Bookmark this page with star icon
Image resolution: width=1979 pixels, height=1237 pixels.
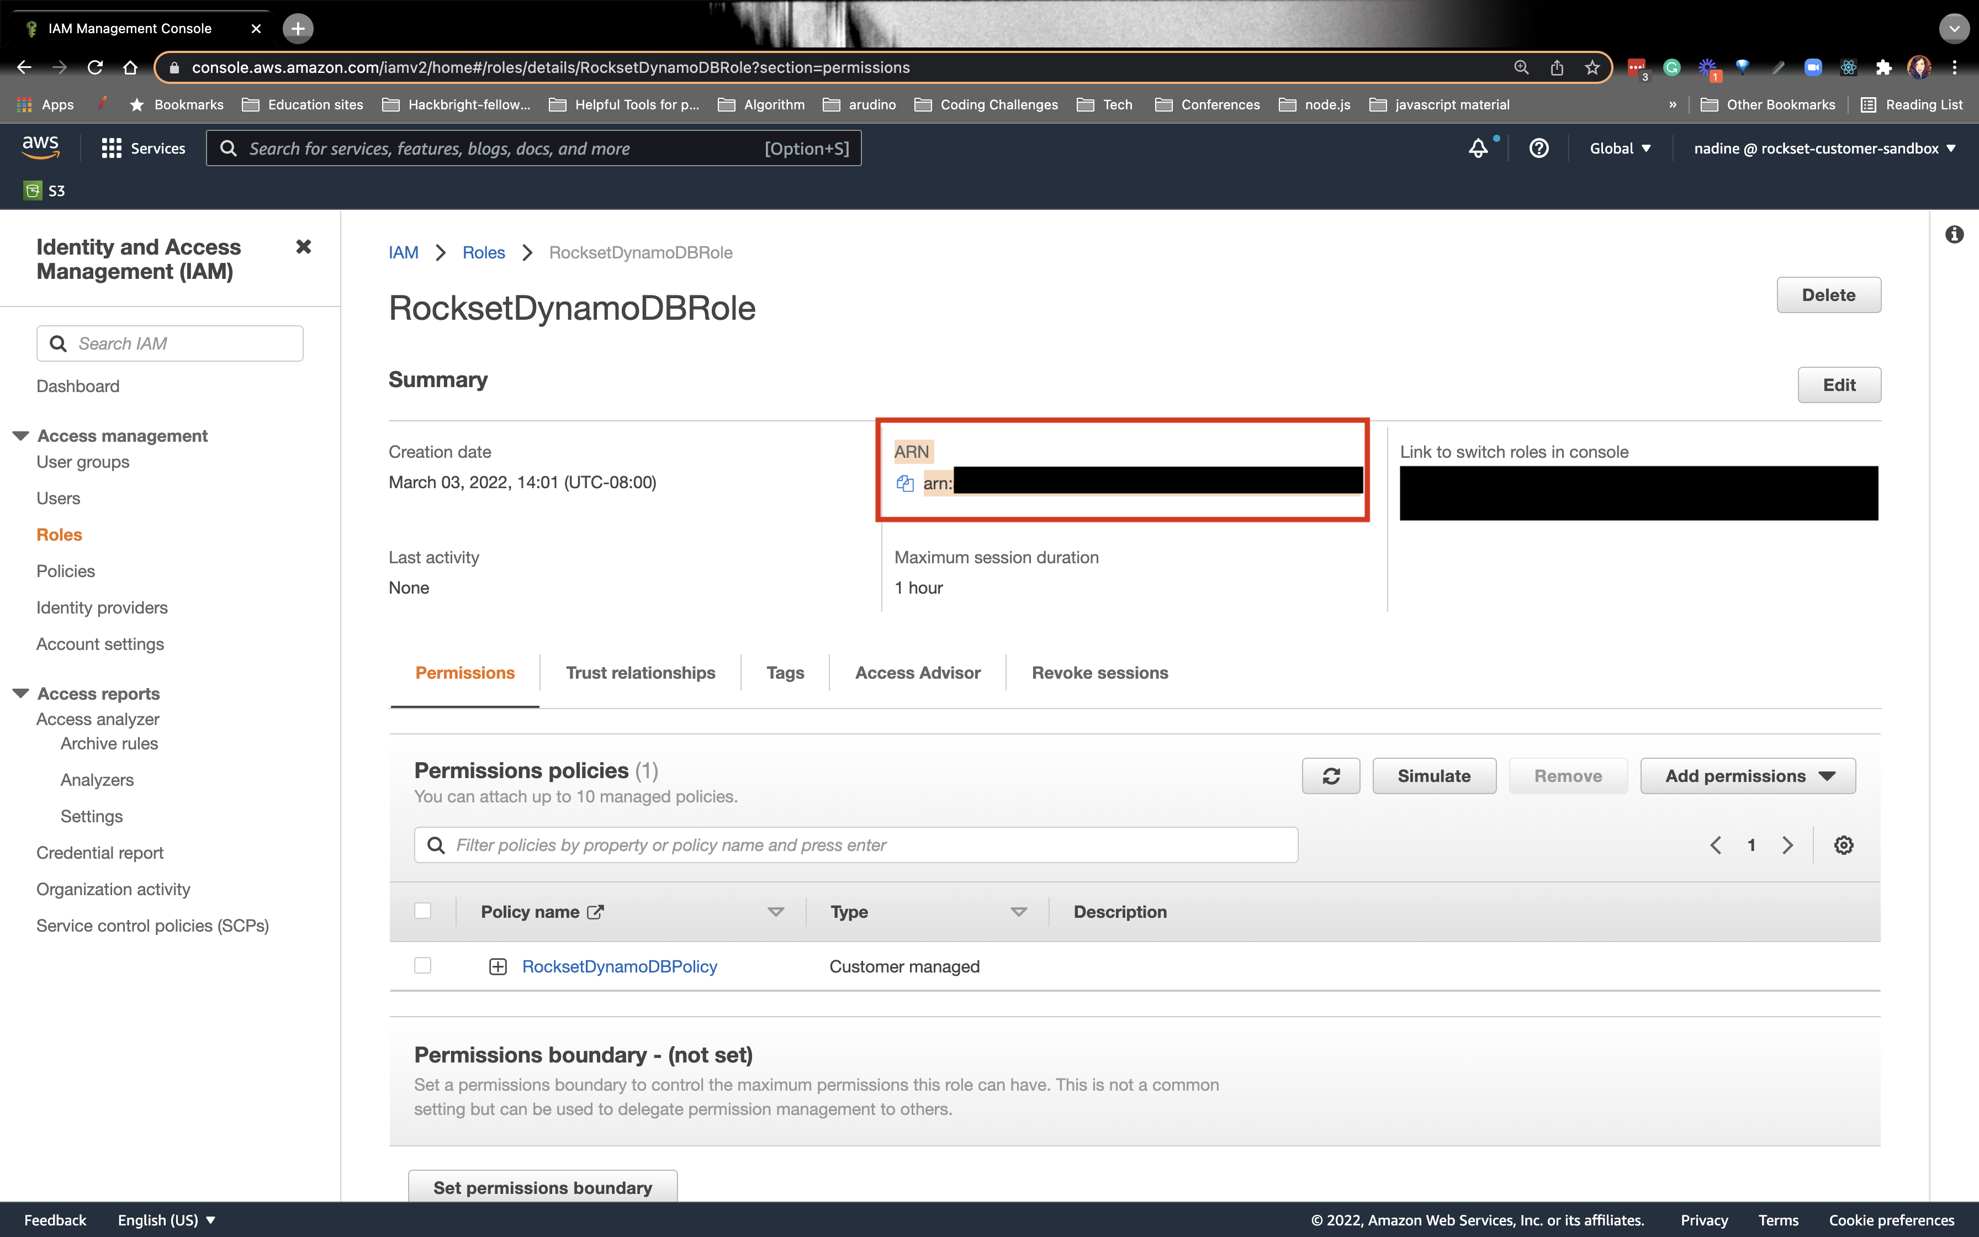[1592, 67]
